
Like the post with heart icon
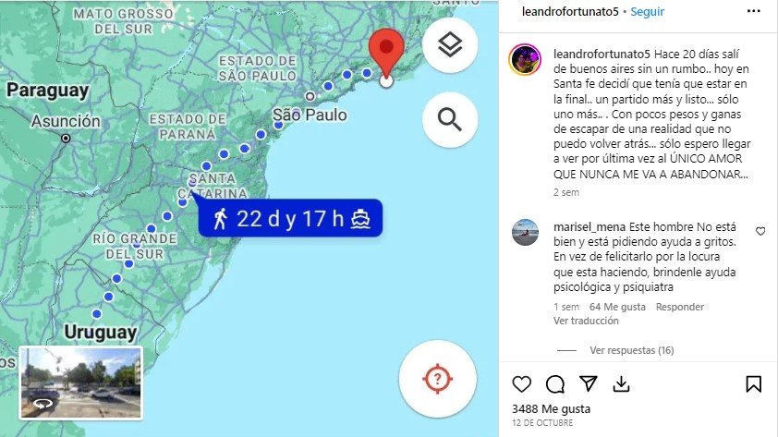tap(521, 384)
